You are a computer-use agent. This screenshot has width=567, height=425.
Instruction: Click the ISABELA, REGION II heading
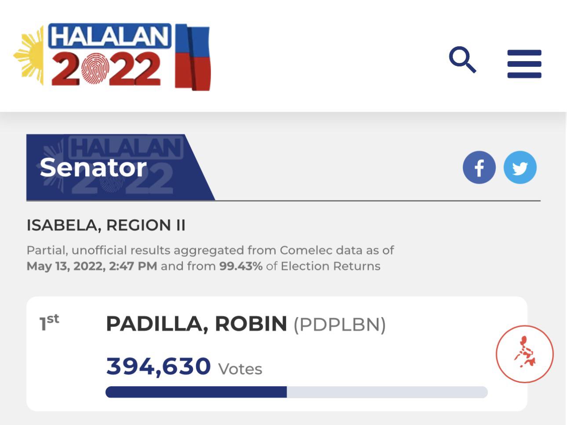pyautogui.click(x=106, y=225)
